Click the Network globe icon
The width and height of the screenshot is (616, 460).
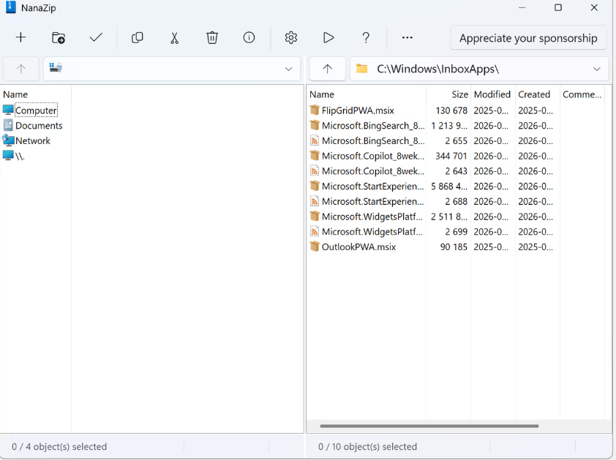(8, 140)
